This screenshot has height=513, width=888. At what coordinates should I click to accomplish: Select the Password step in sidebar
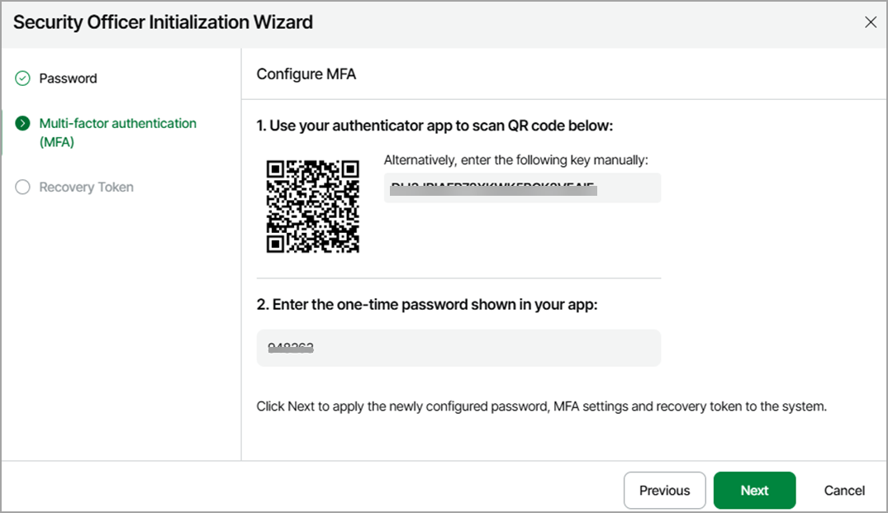(68, 78)
